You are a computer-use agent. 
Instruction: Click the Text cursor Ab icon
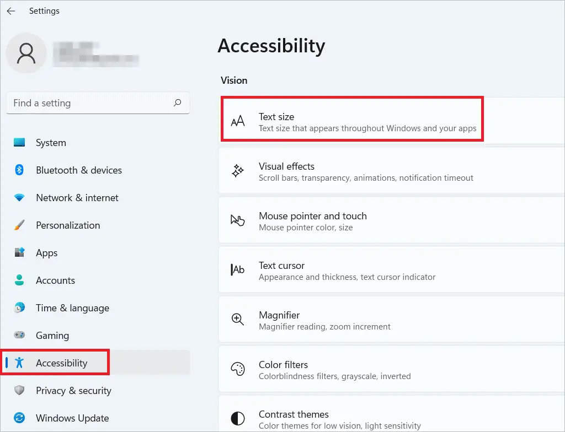click(x=238, y=269)
